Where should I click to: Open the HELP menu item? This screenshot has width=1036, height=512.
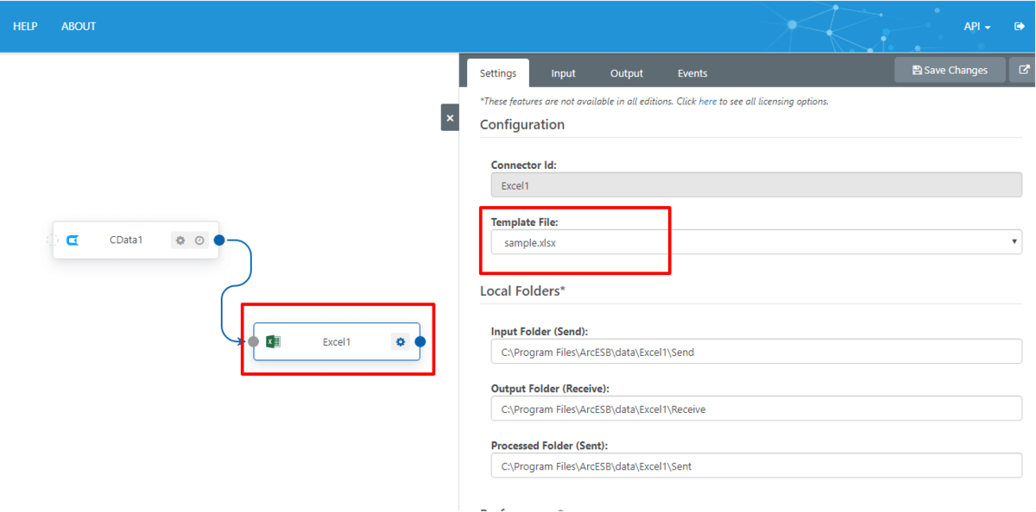click(25, 26)
